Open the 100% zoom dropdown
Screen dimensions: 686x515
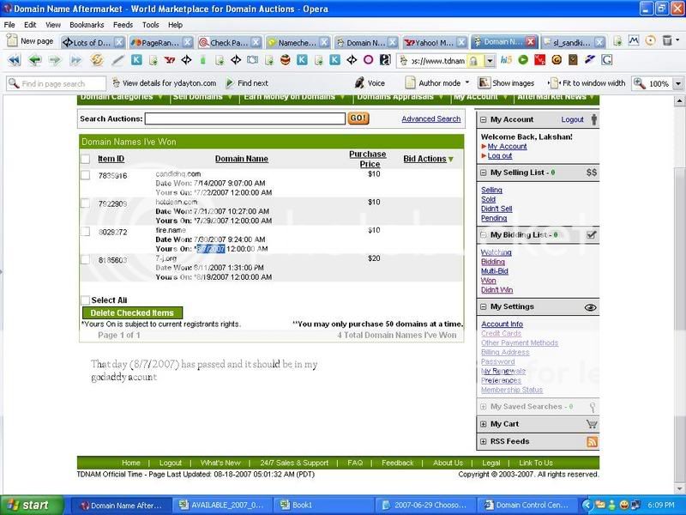[678, 83]
